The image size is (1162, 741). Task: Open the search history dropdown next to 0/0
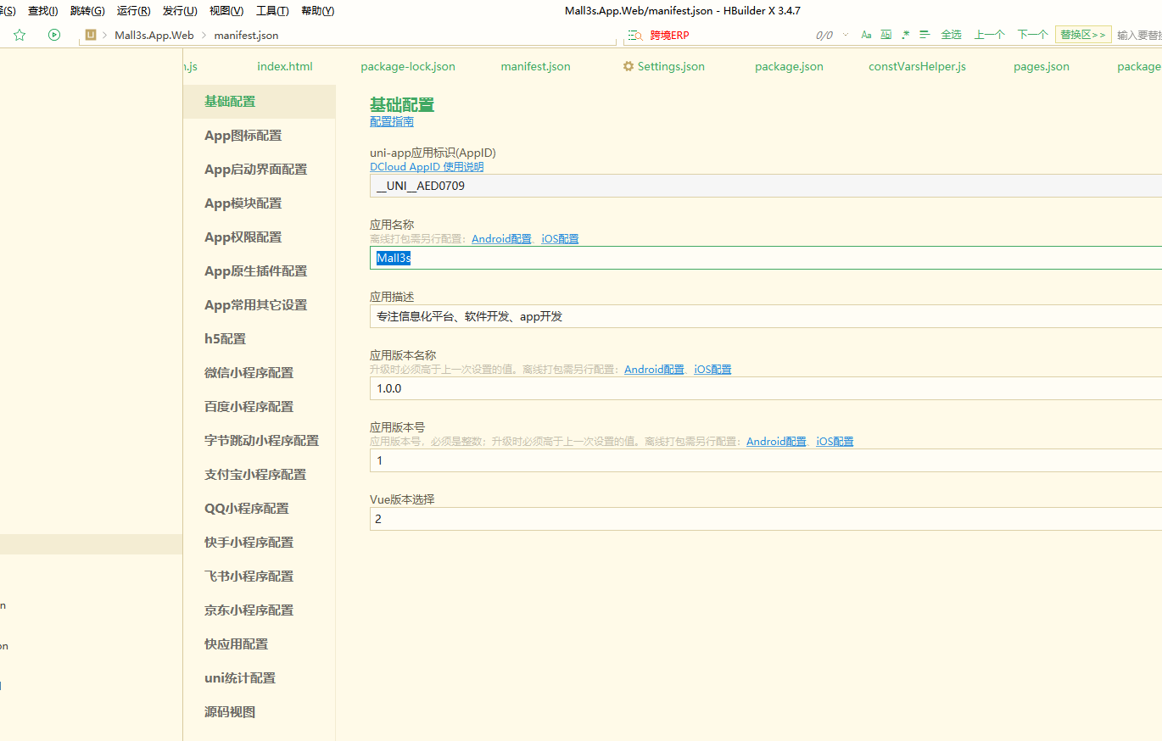844,36
